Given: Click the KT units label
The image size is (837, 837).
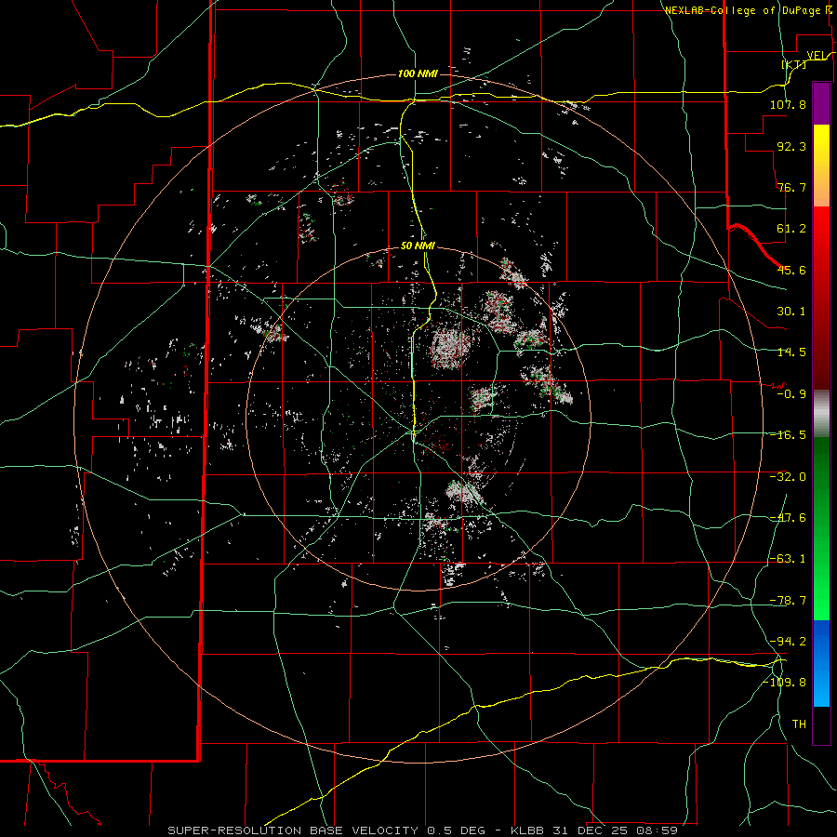Looking at the screenshot, I should tap(794, 64).
